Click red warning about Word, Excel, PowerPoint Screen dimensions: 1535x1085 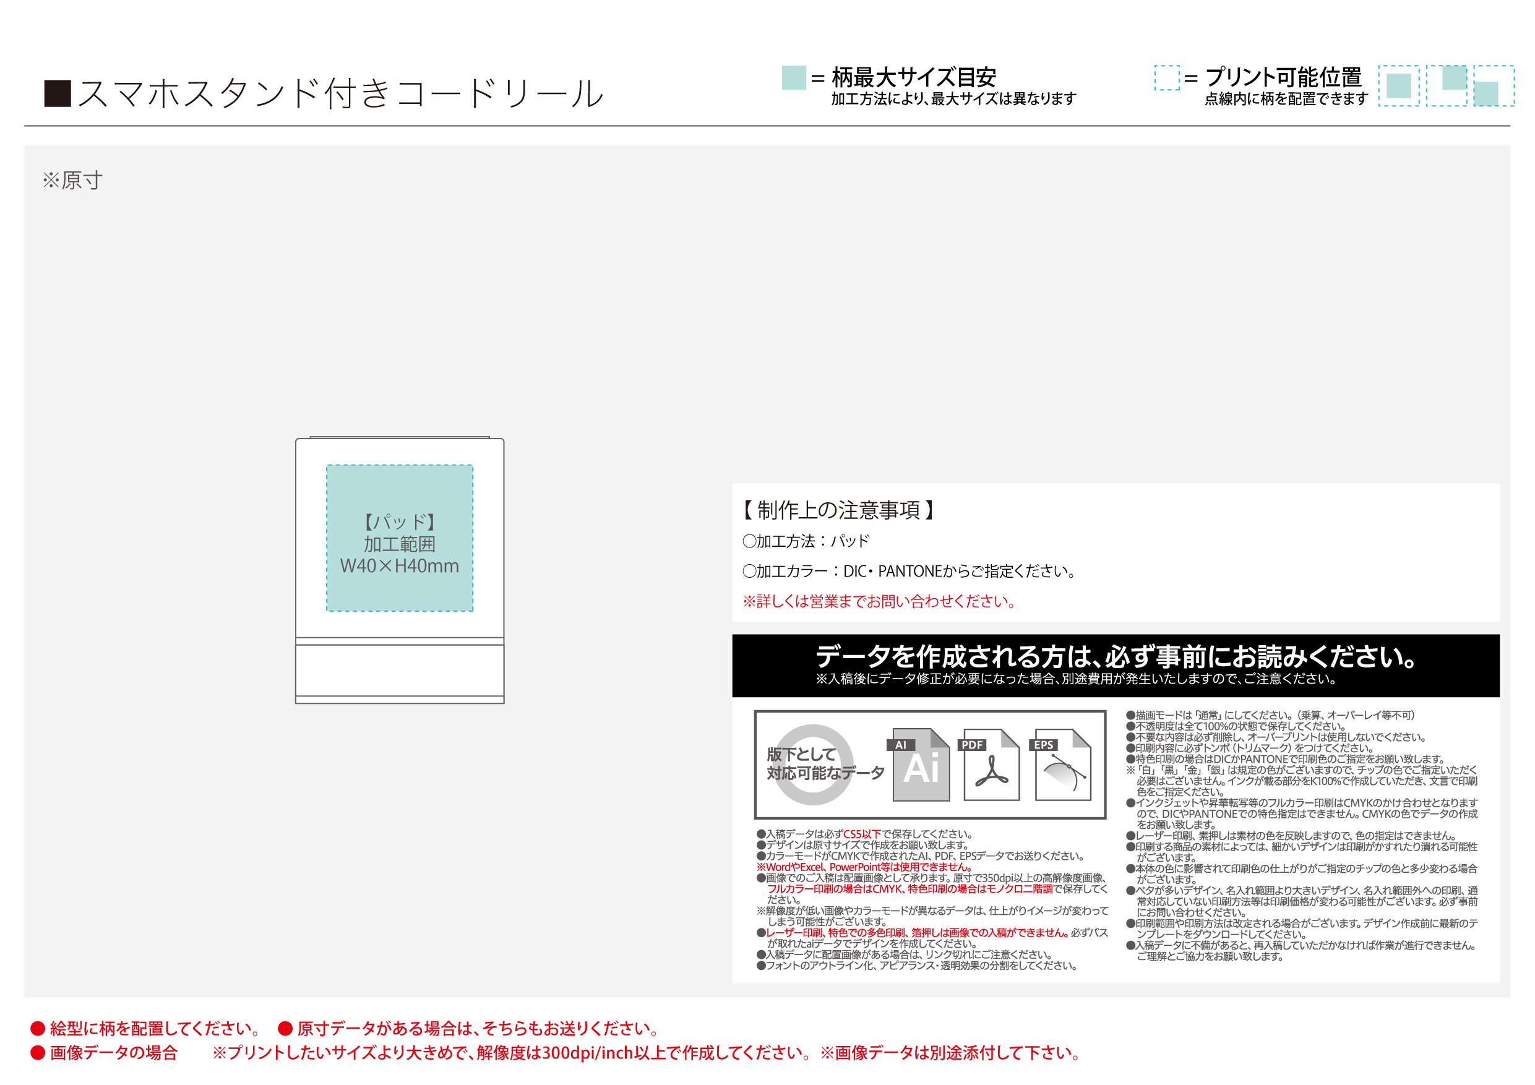click(864, 867)
